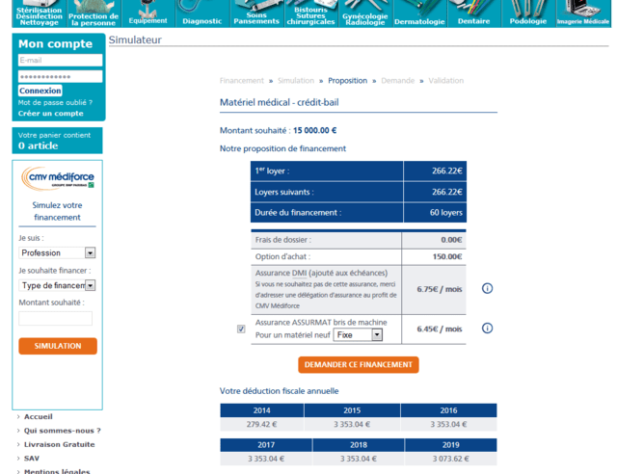Open the Podologie category icon
The width and height of the screenshot is (617, 474).
528,13
